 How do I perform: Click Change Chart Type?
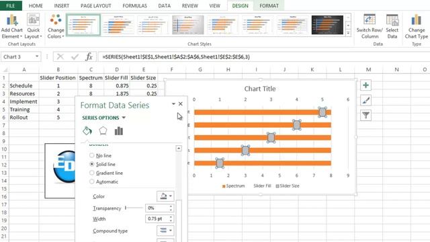pos(417,27)
